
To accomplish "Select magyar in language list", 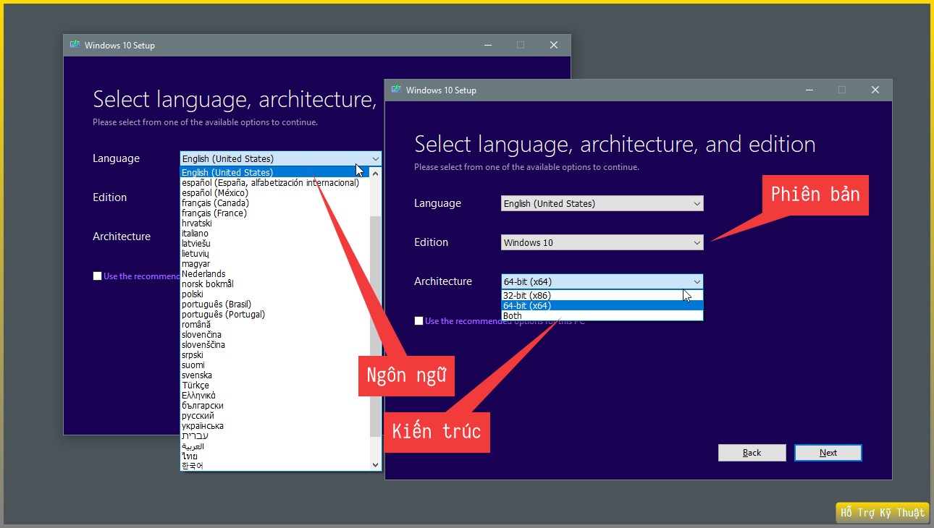I will point(274,263).
